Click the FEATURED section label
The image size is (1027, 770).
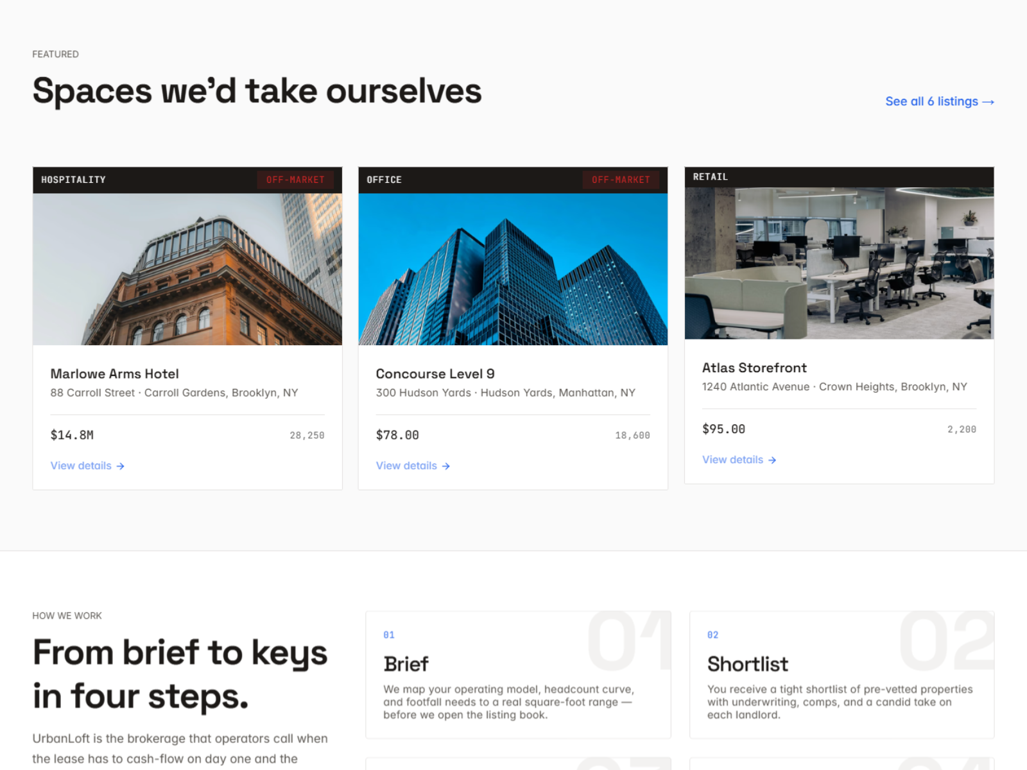point(55,55)
